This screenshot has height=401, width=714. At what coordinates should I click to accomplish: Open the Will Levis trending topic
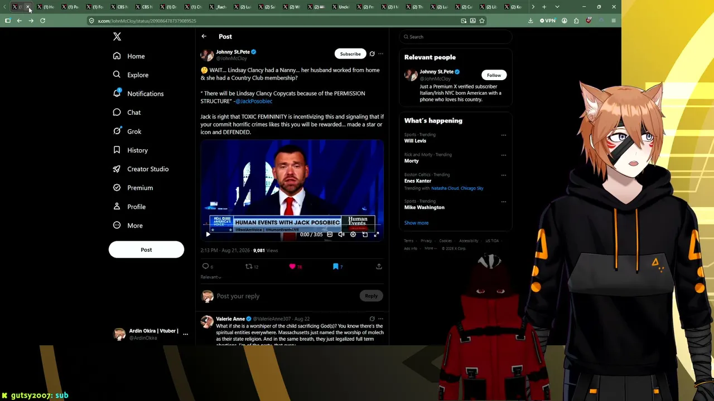(x=415, y=141)
